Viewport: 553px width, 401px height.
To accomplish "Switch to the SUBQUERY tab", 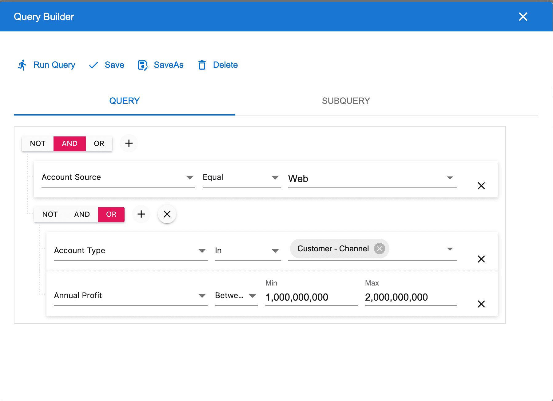I will (x=346, y=101).
